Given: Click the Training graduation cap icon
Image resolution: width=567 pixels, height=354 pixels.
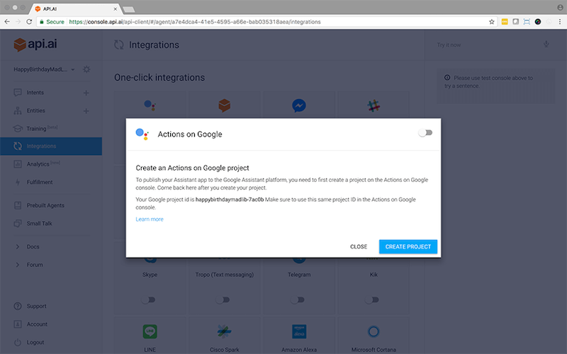Looking at the screenshot, I should pos(17,128).
